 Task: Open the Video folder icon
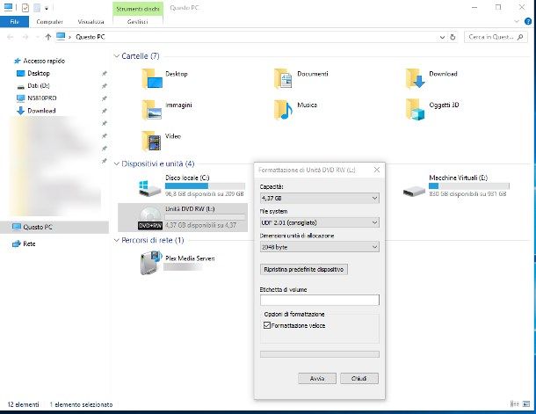coord(151,141)
